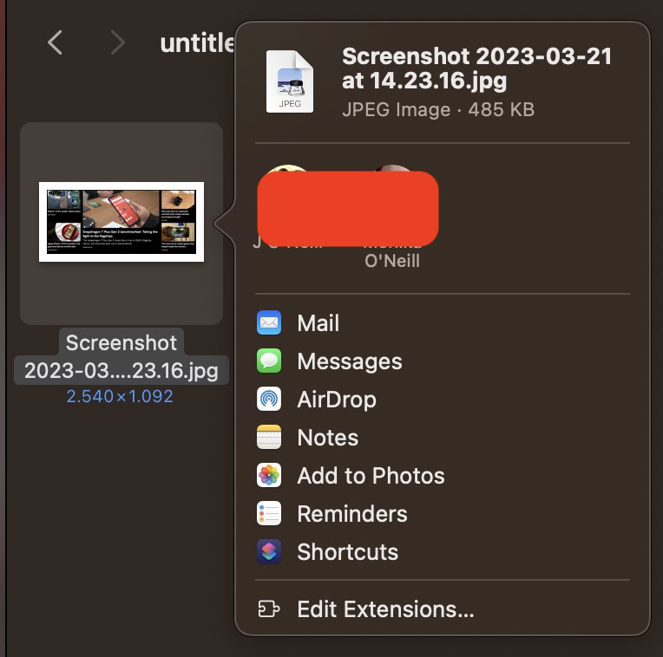Click the popover title Screenshot 2023-03-21 filename

click(x=476, y=69)
